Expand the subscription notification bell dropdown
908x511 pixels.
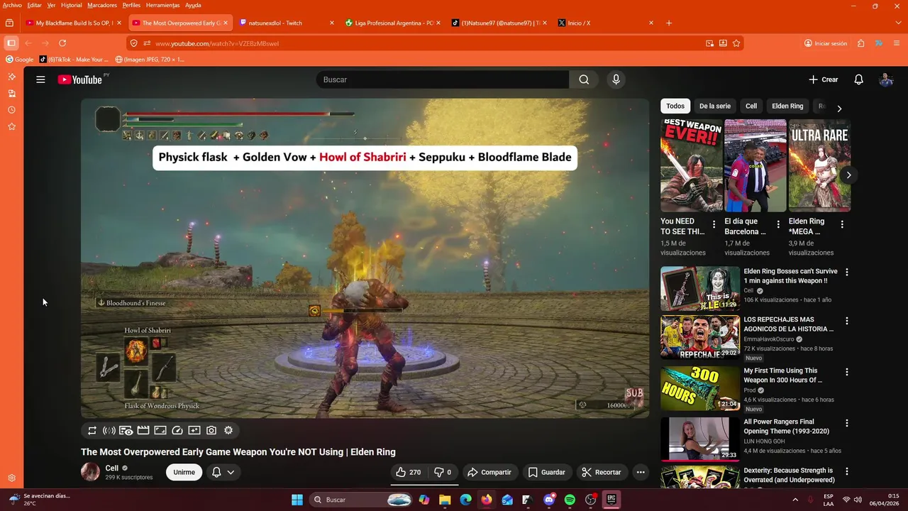pyautogui.click(x=223, y=472)
